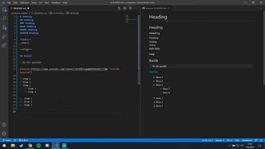The width and height of the screenshot is (265, 149).
Task: Click the Youtube link in preview
Action: (154, 72)
